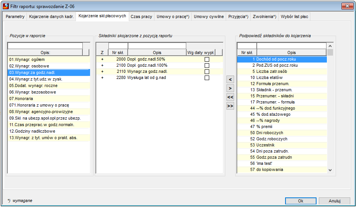Select 09.Skł. na ubezp.społ. row

pos(49,118)
